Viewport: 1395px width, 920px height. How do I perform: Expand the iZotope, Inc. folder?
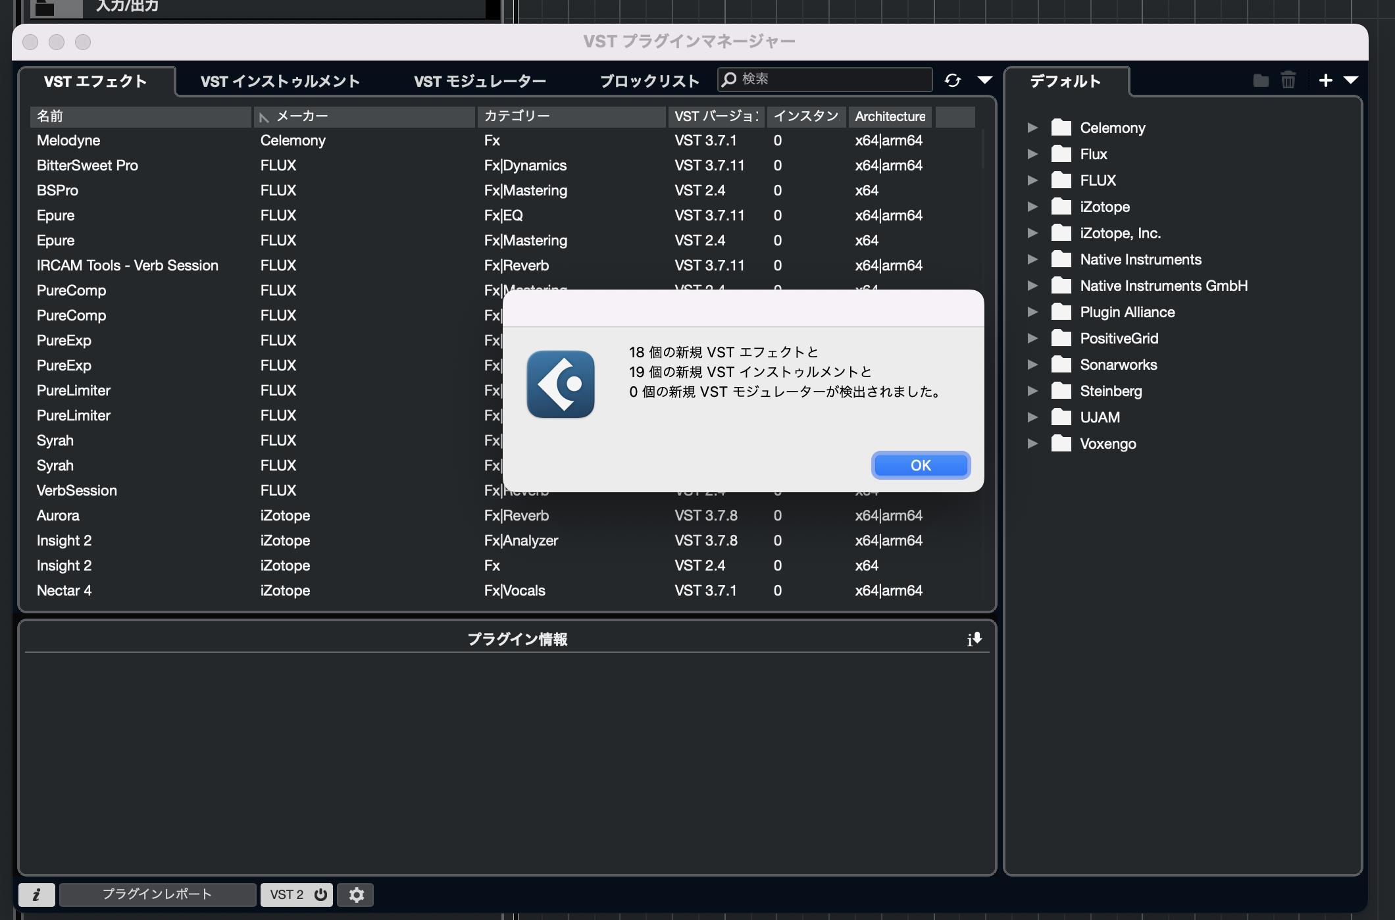pos(1032,232)
